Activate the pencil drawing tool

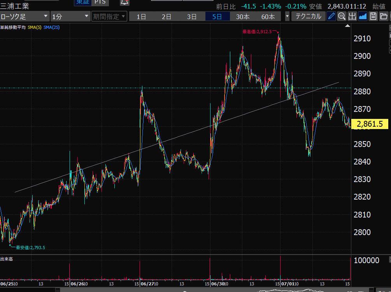click(x=331, y=16)
